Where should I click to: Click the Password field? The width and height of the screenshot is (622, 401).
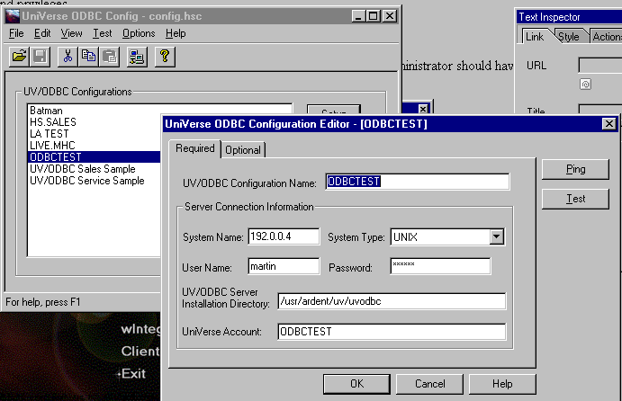click(x=440, y=266)
